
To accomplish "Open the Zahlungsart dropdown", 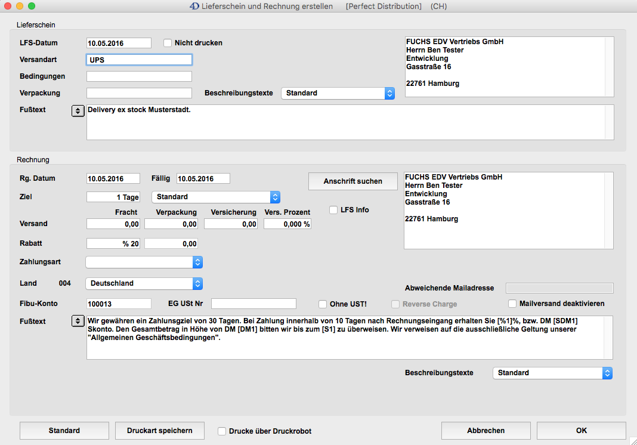I will [x=144, y=262].
